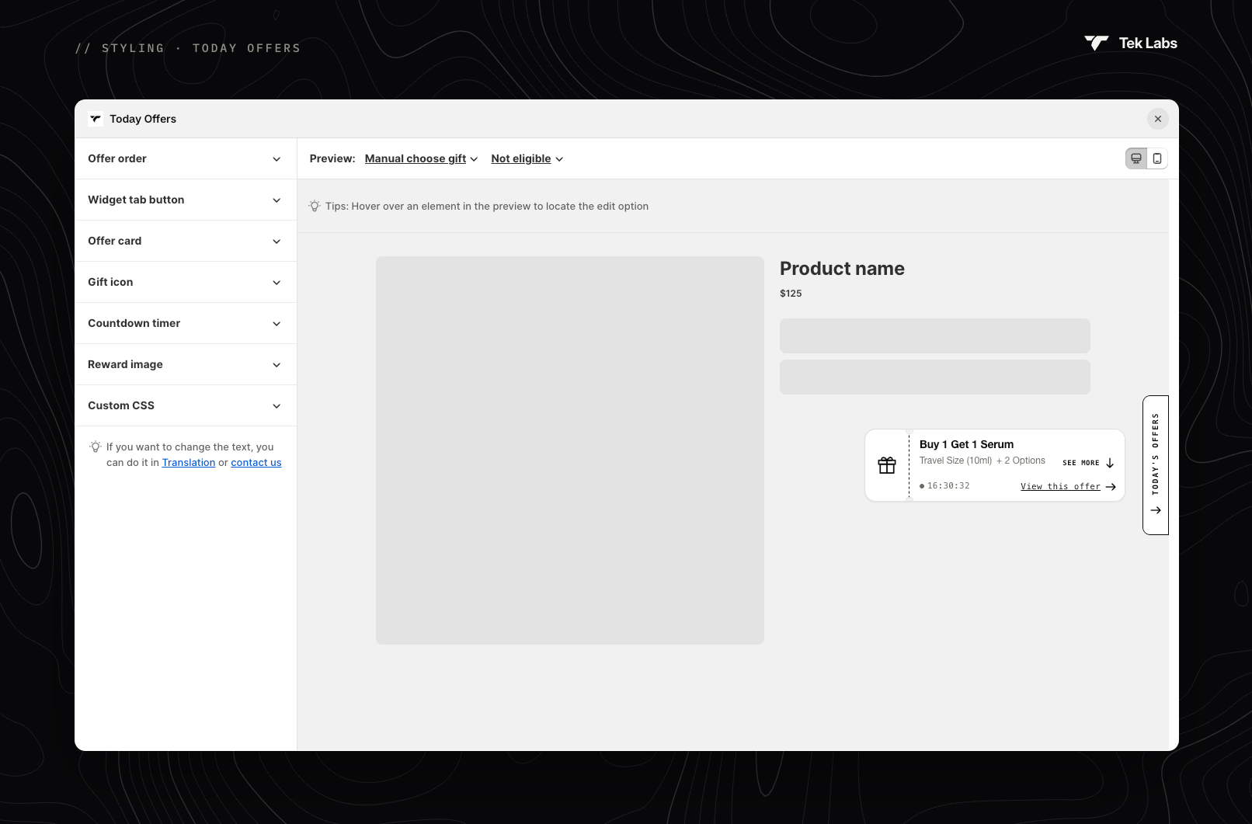Screen dimensions: 1252x824
Task: Follow the contact us link
Action: (256, 462)
